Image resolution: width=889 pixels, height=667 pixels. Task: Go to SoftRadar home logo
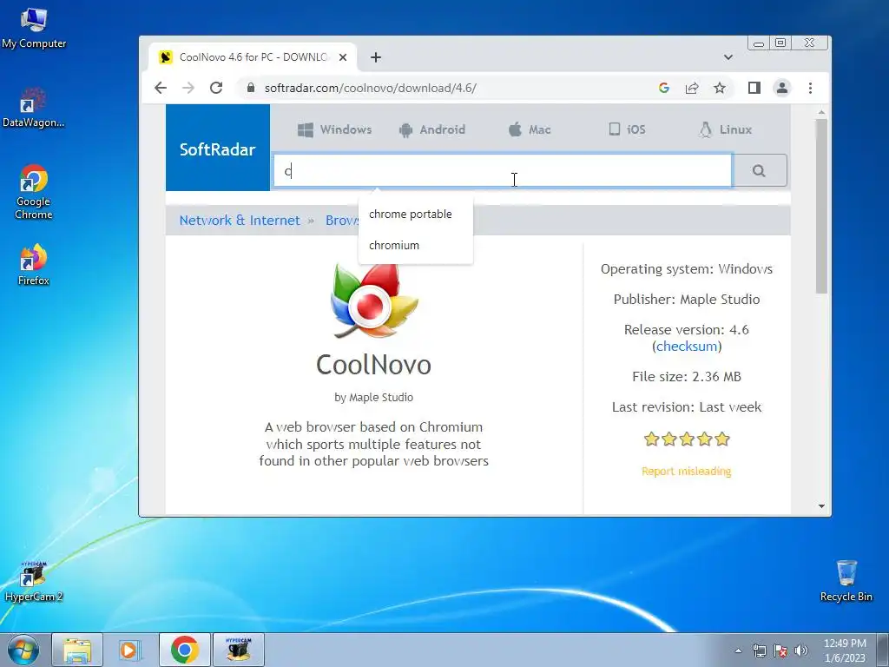(218, 149)
